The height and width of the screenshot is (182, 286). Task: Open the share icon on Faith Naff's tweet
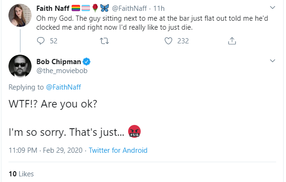pos(232,41)
